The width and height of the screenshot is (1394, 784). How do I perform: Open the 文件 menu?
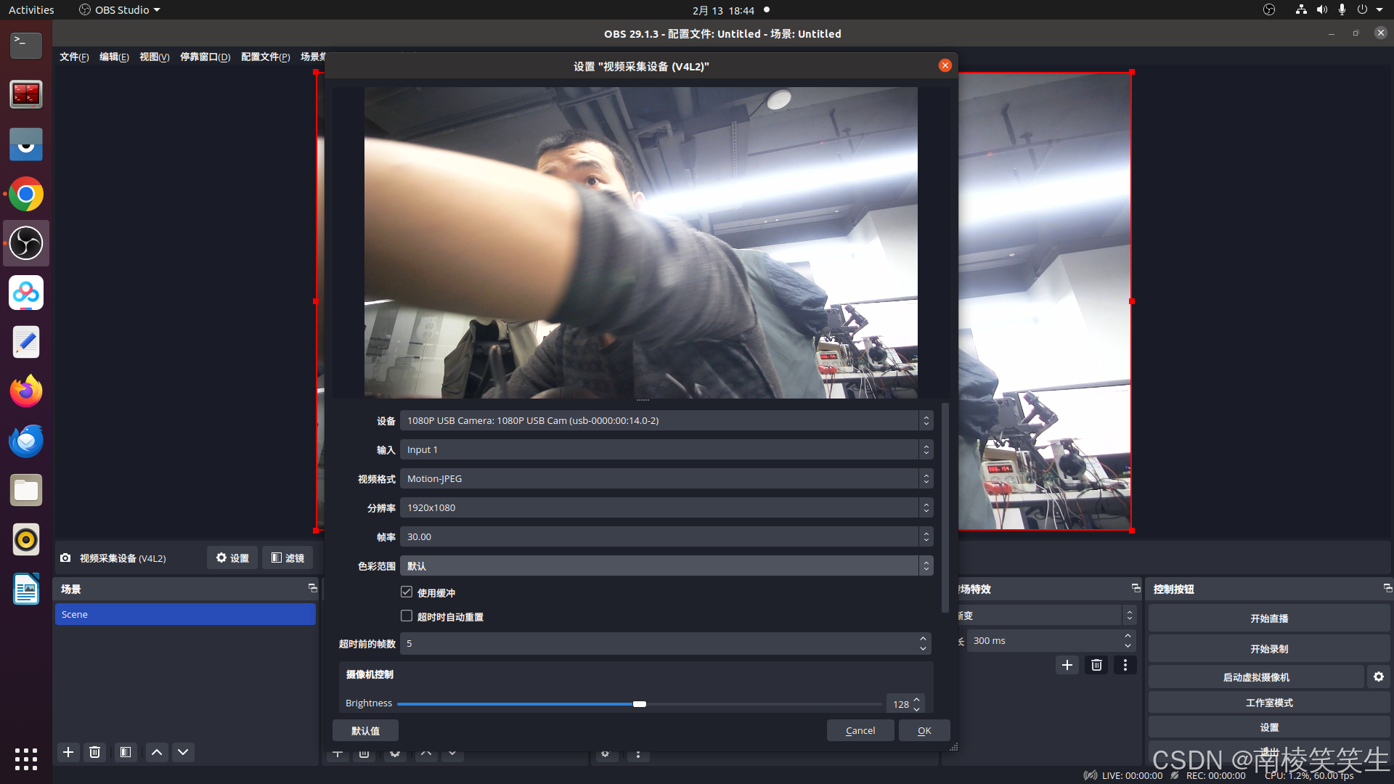pyautogui.click(x=73, y=57)
